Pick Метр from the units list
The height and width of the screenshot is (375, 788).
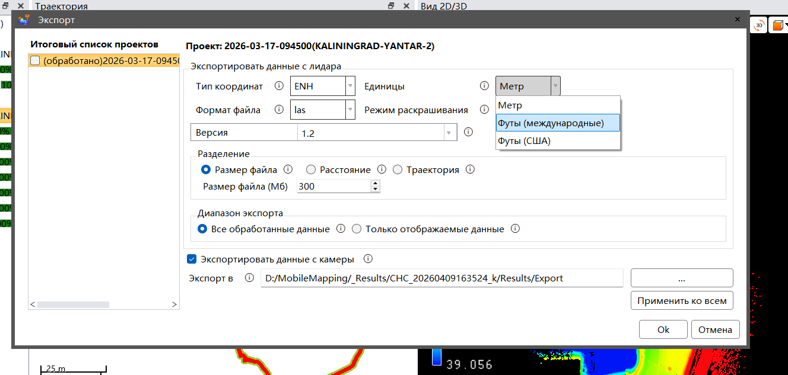pos(558,105)
